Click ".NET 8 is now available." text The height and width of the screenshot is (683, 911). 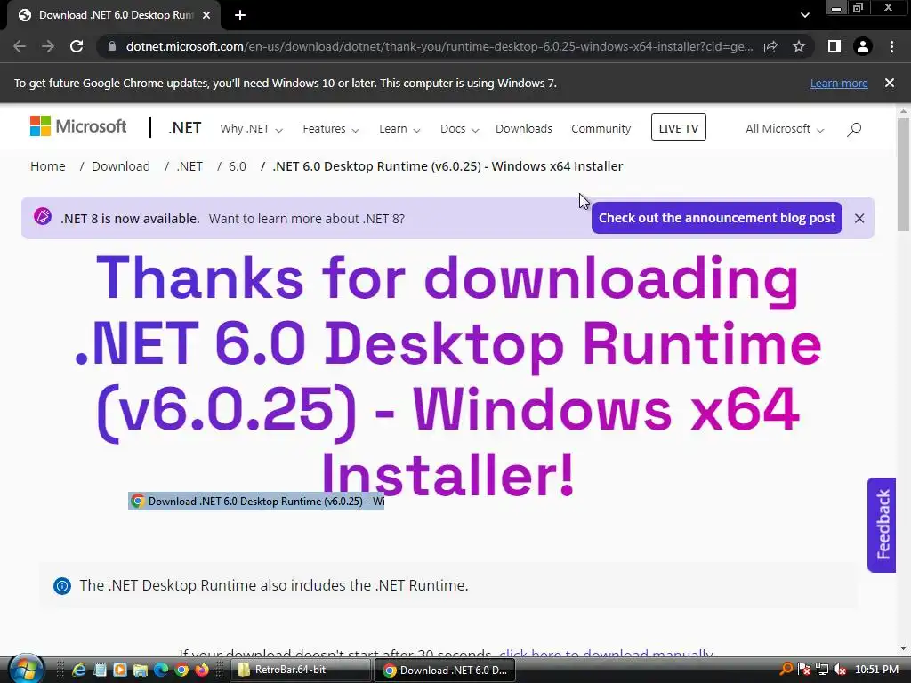tap(130, 219)
